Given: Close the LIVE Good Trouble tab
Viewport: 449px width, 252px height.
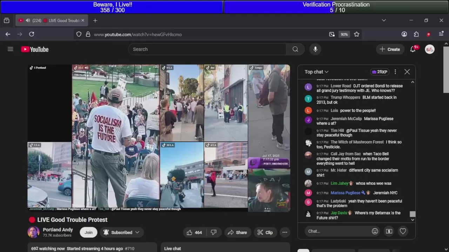Looking at the screenshot, I should click(83, 21).
